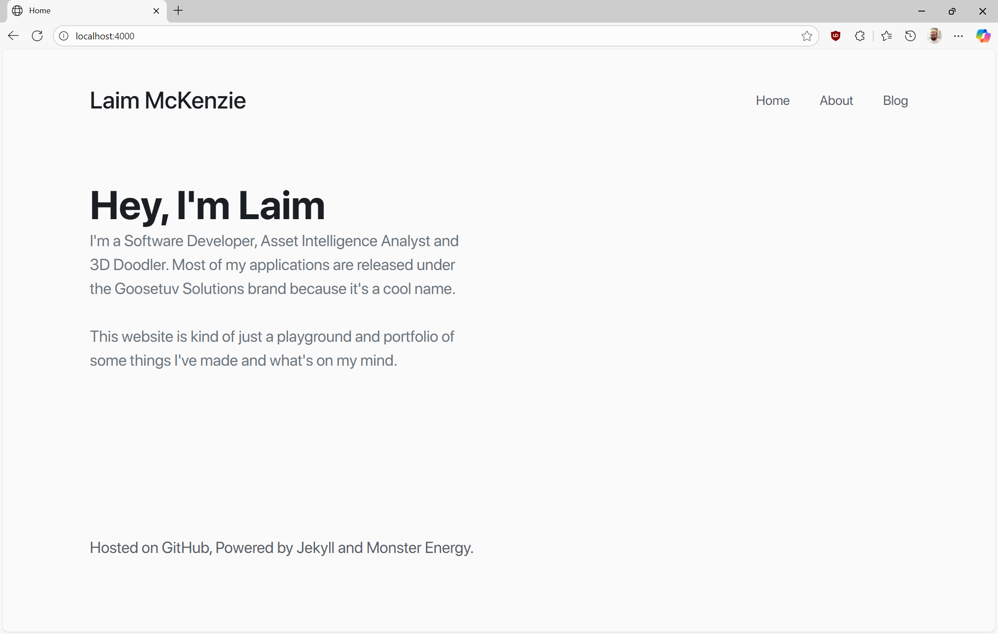
Task: Restore down the browser window
Action: coord(952,11)
